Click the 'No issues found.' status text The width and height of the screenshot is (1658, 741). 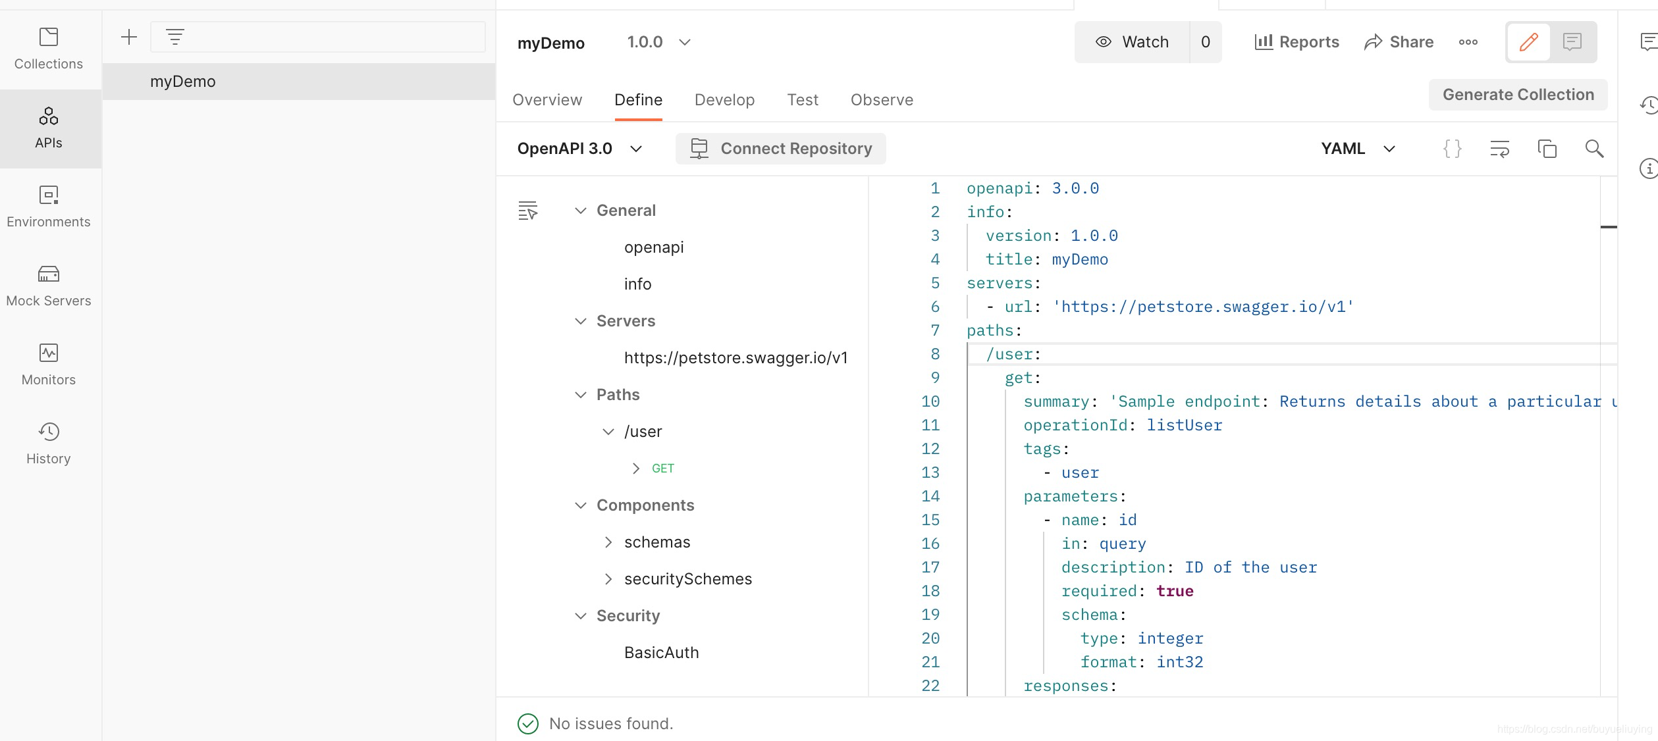coord(611,724)
